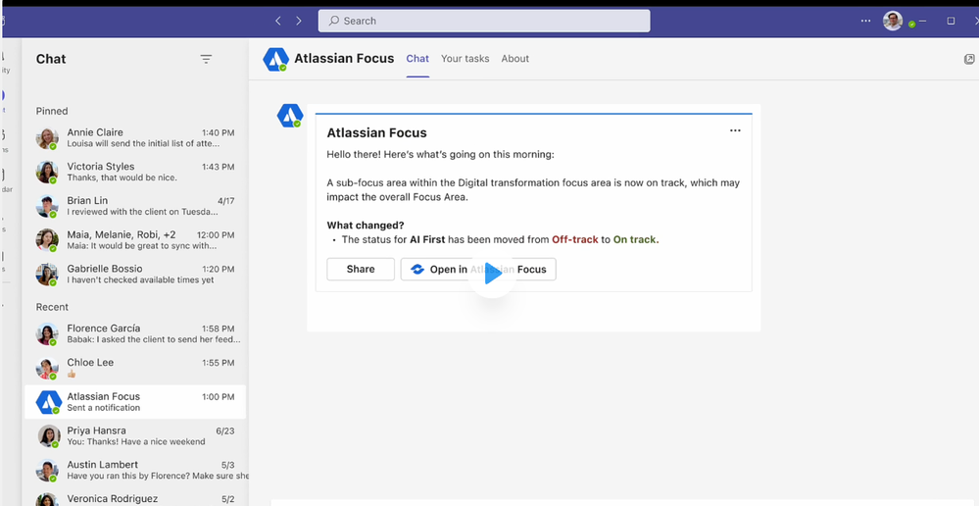979x506 pixels.
Task: Click the 'Atlassian Focus' card title
Action: (x=376, y=132)
